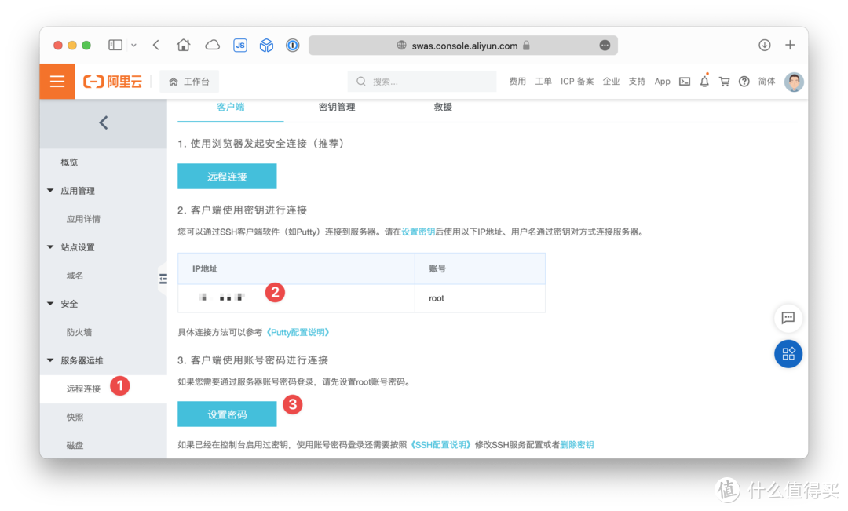
Task: Click the IP地址 column header
Action: 296,268
